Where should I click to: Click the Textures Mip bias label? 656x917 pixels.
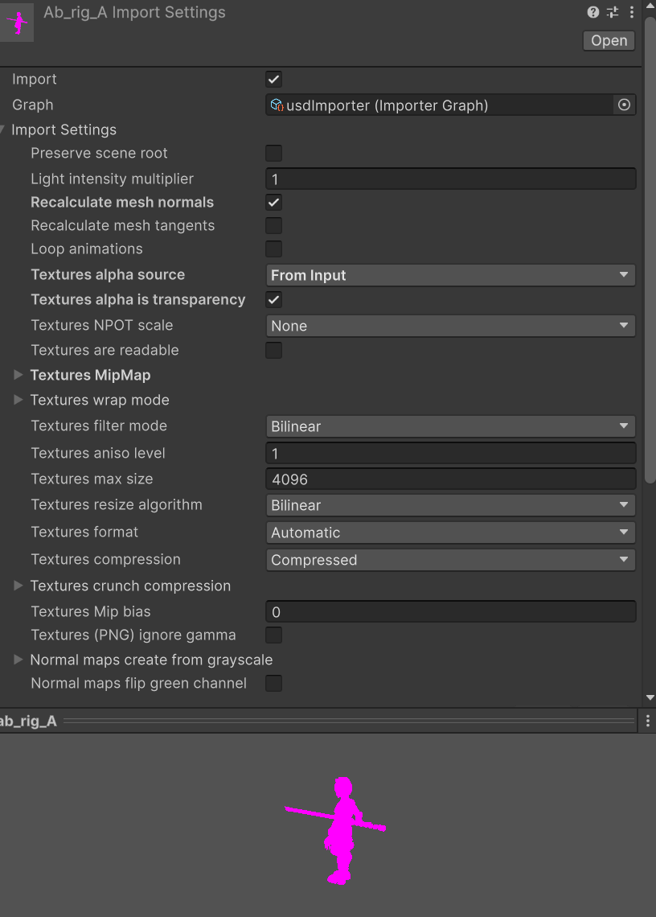point(91,611)
